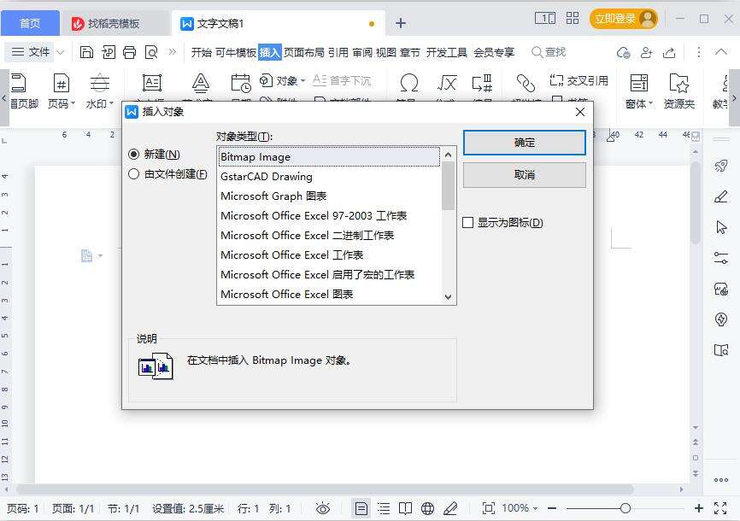Open the 窗体 dropdown arrow

[x=651, y=102]
